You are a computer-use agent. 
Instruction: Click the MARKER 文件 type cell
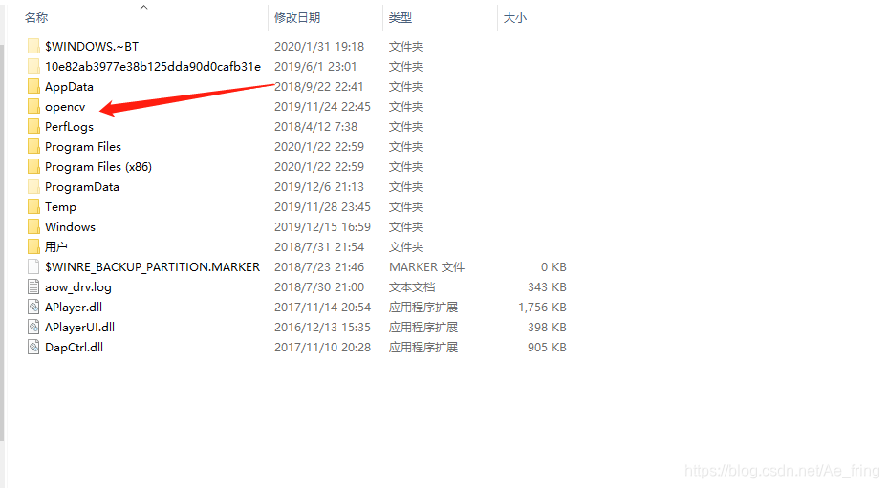426,266
